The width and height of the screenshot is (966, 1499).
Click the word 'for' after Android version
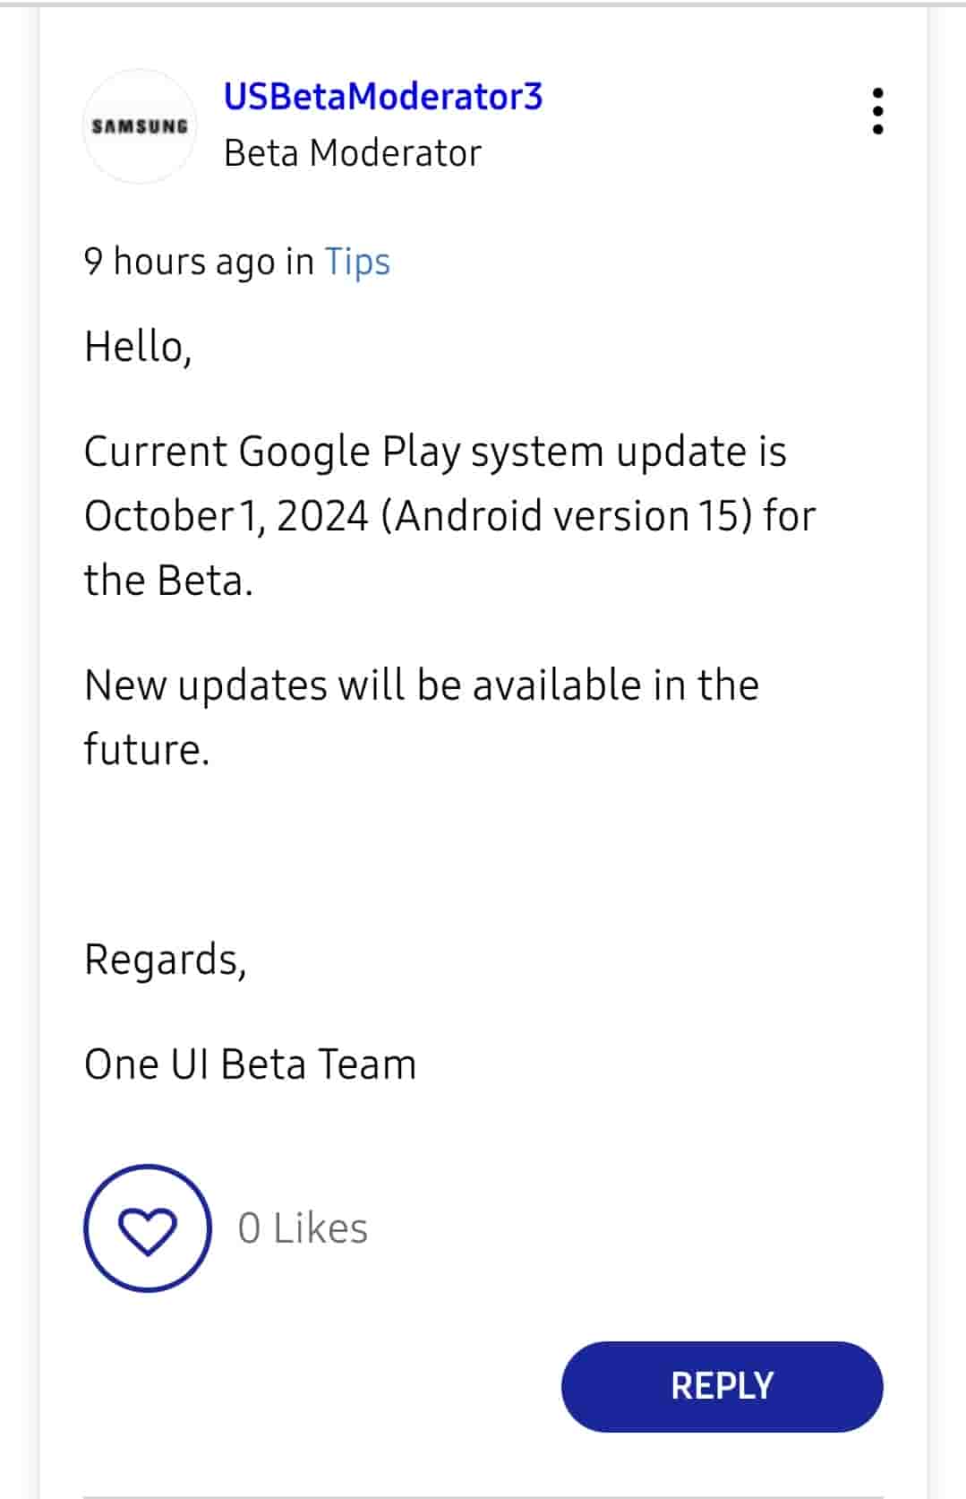click(x=790, y=516)
